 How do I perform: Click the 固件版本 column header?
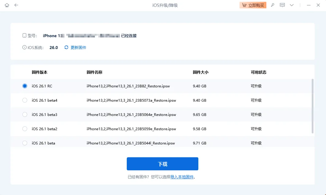point(40,72)
